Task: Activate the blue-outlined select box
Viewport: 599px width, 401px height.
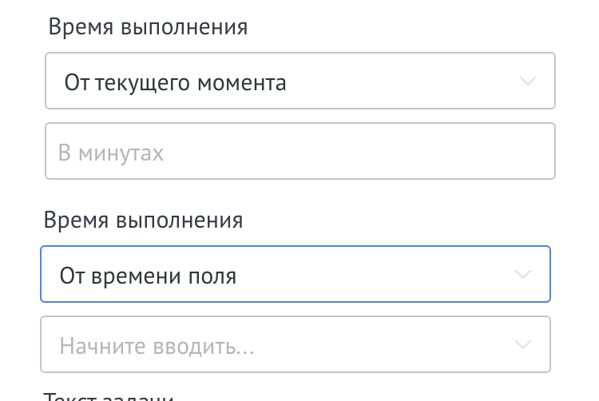Action: pyautogui.click(x=295, y=275)
